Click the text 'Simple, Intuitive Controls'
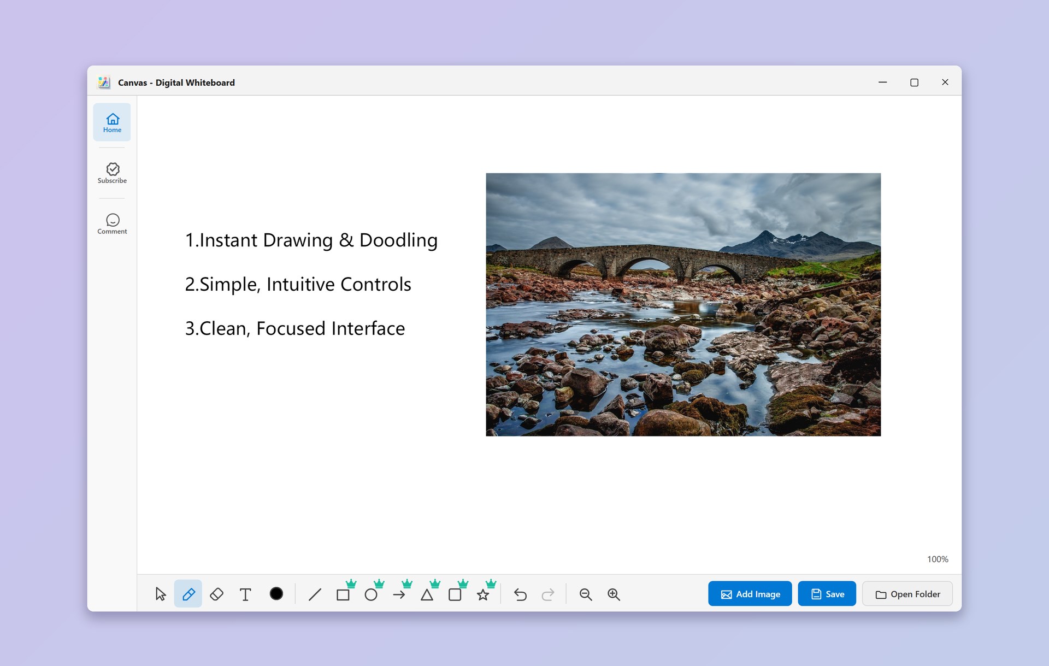The width and height of the screenshot is (1049, 666). [x=305, y=285]
